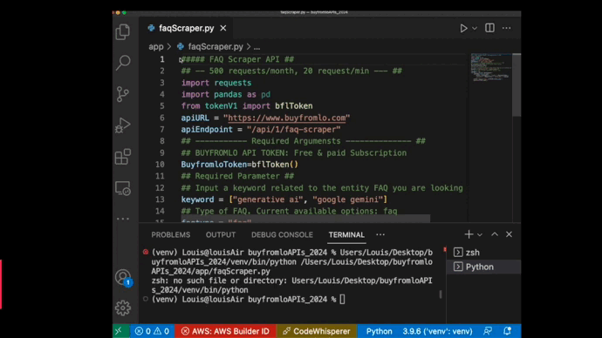Switch to the DEBUG CONSOLE tab
Screen dimensions: 602x338
pos(282,235)
